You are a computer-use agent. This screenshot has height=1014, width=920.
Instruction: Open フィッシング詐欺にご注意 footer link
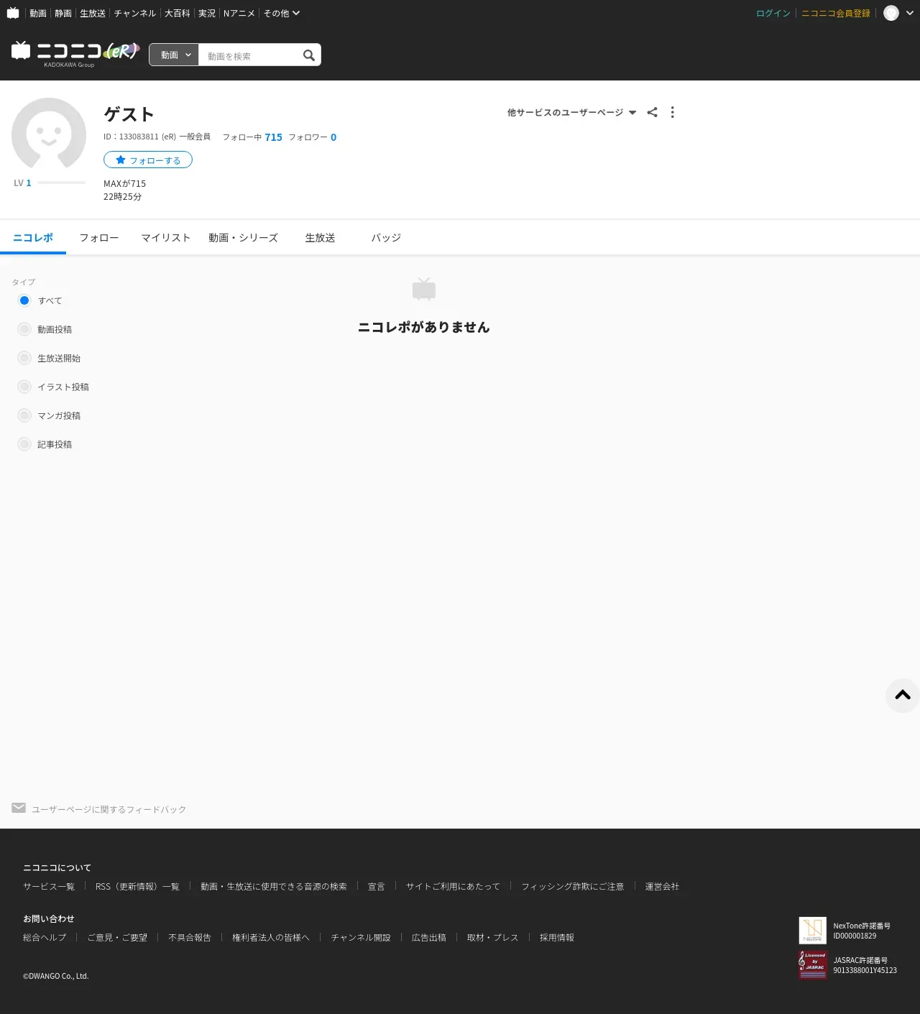tap(573, 886)
